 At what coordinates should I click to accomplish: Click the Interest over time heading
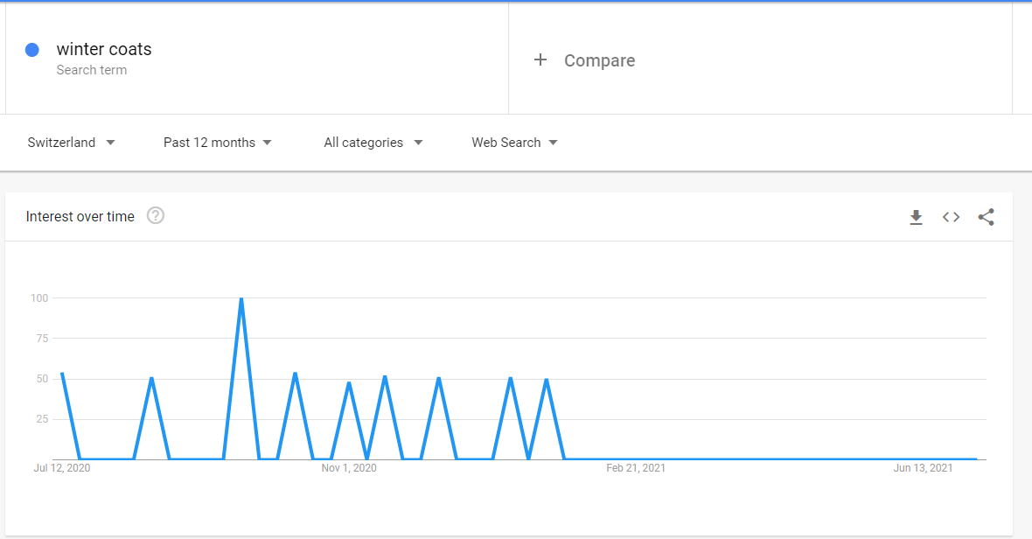tap(80, 216)
